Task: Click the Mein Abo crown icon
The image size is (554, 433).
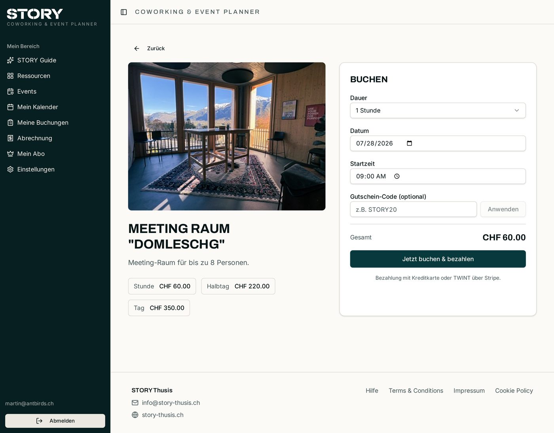Action: coord(11,154)
